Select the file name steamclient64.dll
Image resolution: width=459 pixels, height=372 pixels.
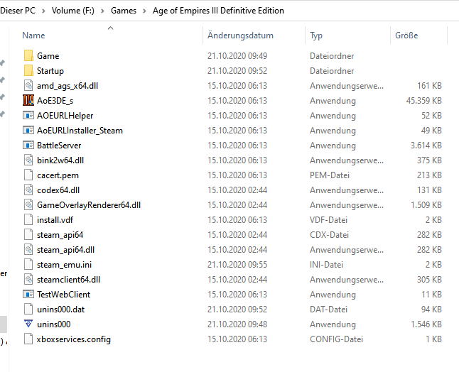click(68, 280)
